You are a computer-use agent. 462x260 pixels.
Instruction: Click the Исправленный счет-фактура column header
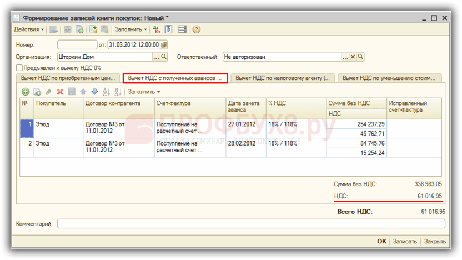coord(414,108)
